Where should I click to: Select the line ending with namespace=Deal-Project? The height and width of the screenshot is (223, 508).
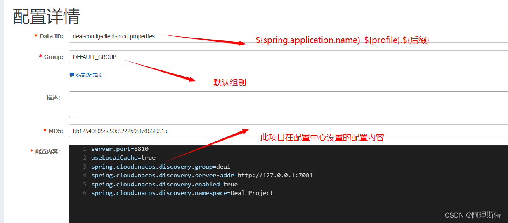point(182,193)
